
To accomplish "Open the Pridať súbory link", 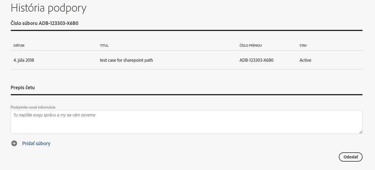I will [36, 143].
